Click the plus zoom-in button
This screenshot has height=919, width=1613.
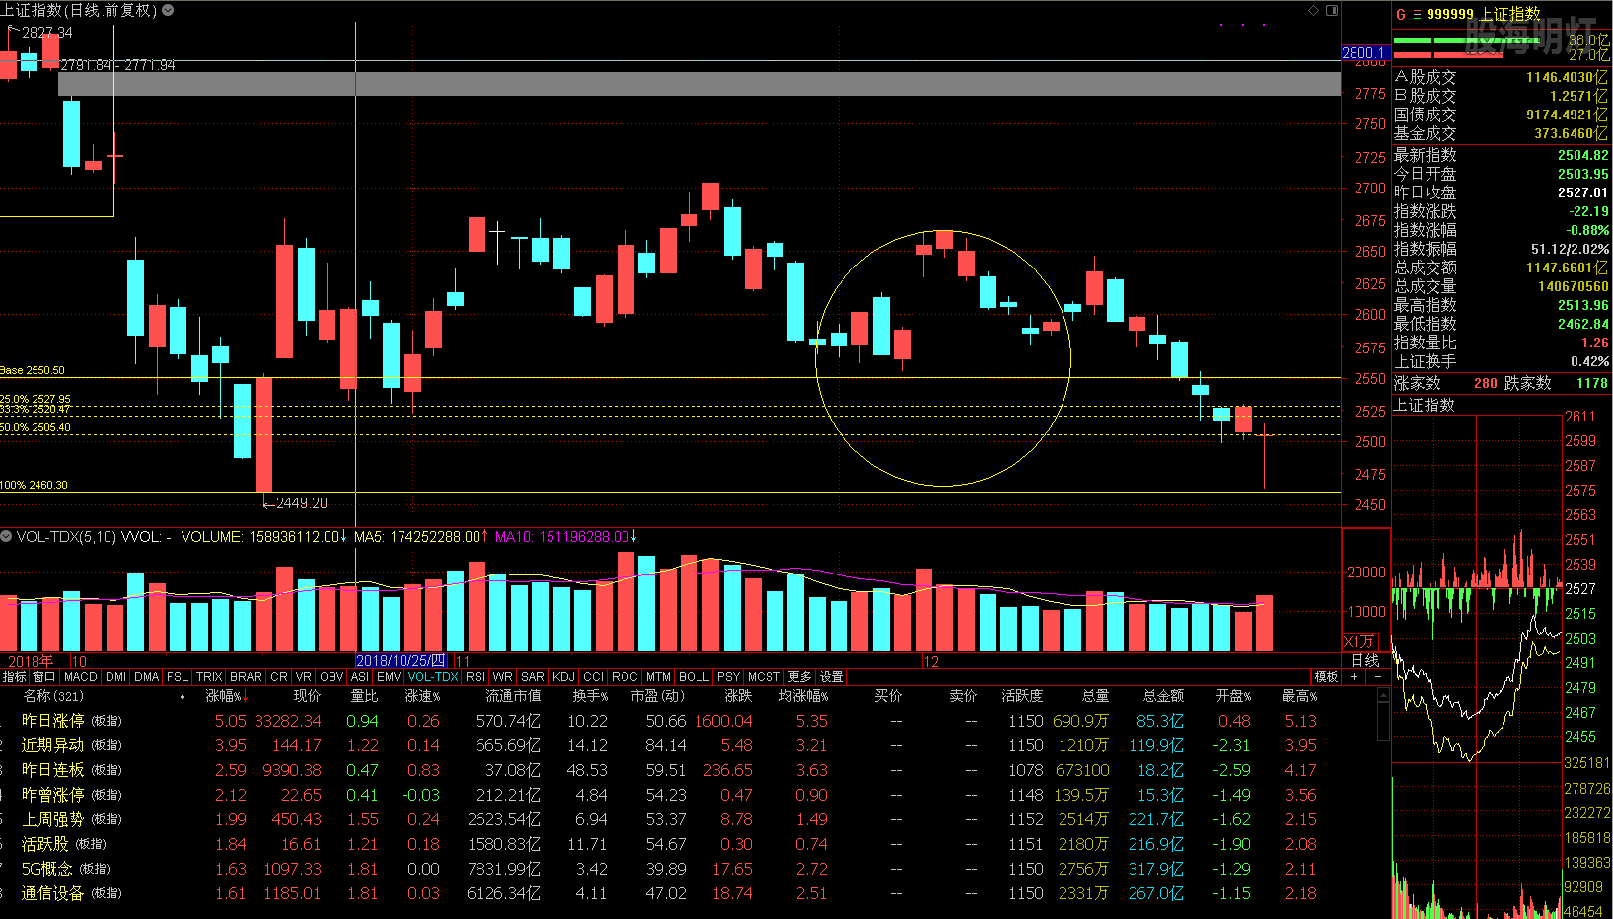pyautogui.click(x=1354, y=677)
